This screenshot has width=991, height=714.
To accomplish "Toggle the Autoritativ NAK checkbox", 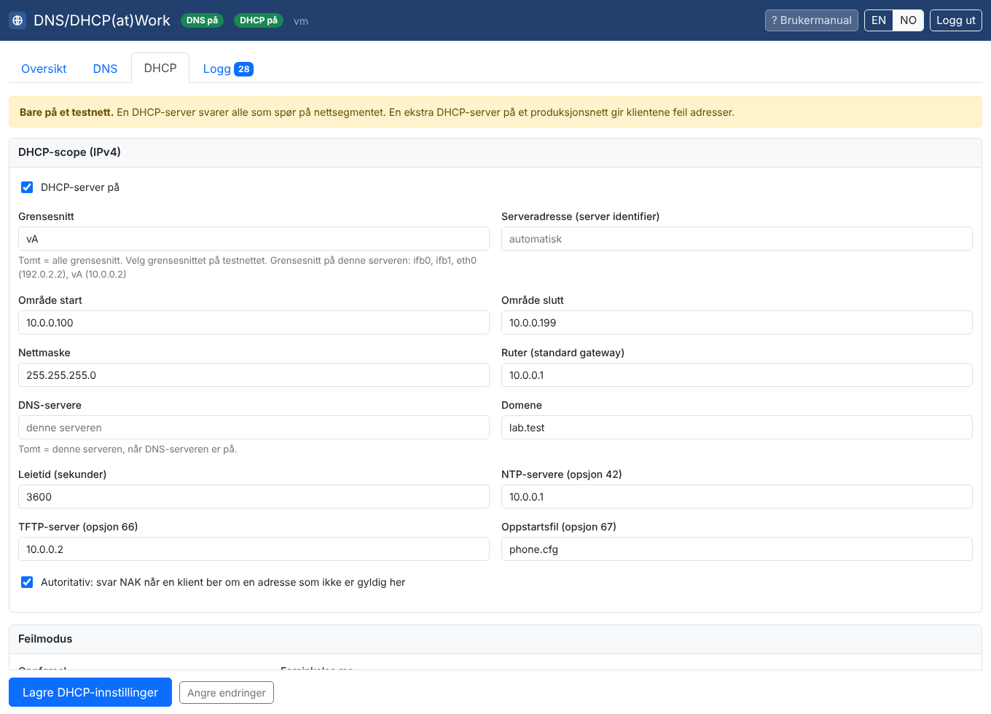I will coord(27,582).
